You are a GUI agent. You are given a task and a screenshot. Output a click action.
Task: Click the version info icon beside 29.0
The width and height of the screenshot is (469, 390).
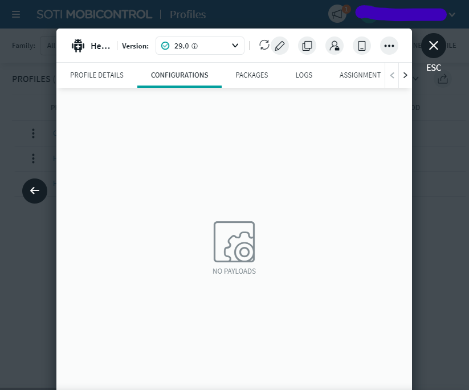(x=195, y=46)
